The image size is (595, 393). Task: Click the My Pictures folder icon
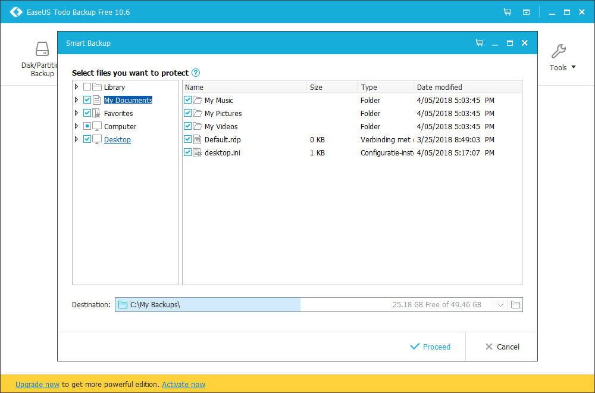pyautogui.click(x=198, y=113)
